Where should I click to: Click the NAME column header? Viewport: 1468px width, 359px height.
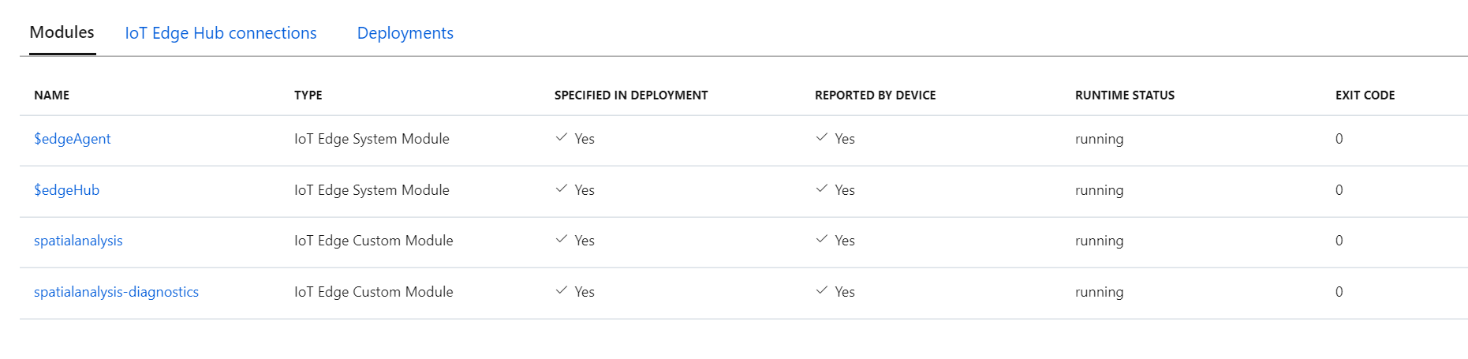tap(52, 95)
